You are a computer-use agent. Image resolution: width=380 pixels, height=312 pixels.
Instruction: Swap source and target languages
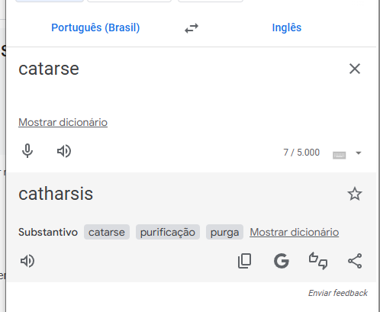point(192,28)
